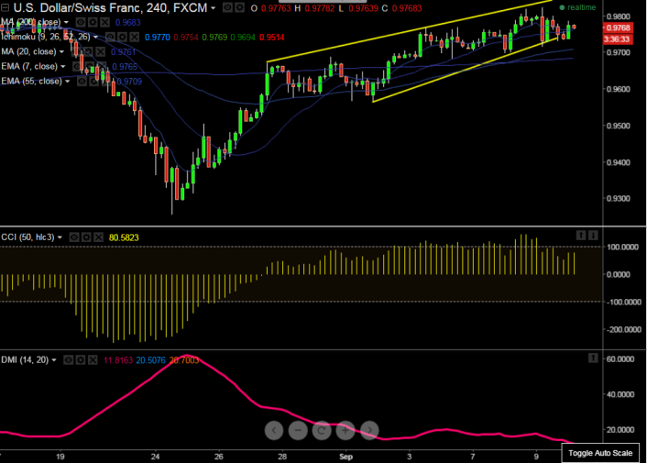Click the Sep label on the date axis
Image resolution: width=647 pixels, height=463 pixels.
click(345, 457)
